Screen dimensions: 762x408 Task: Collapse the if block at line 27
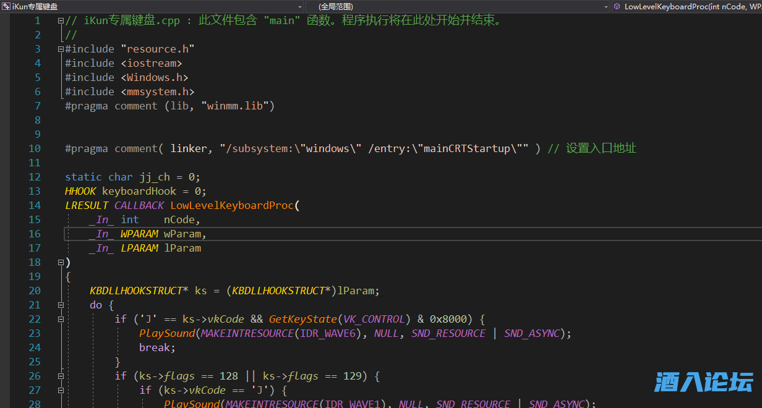pos(61,390)
